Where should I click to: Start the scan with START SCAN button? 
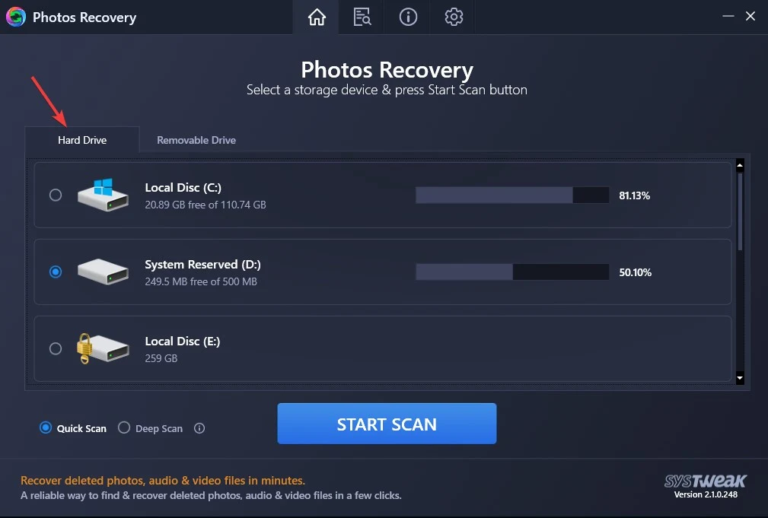(387, 424)
